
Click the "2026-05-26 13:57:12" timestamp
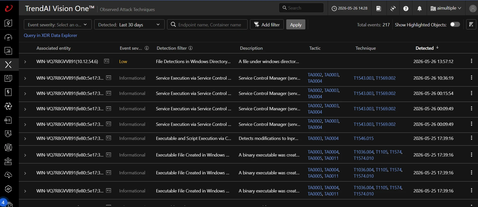pos(433,62)
